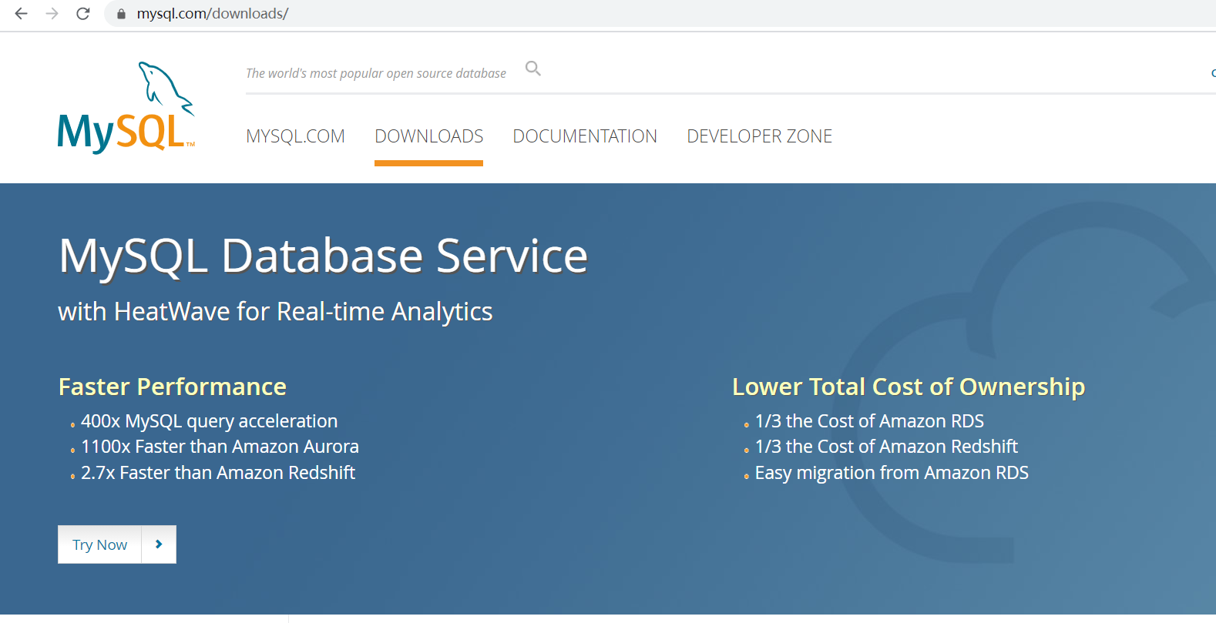The image size is (1216, 623).
Task: Click the chevron arrow beside Try Now
Action: click(159, 544)
